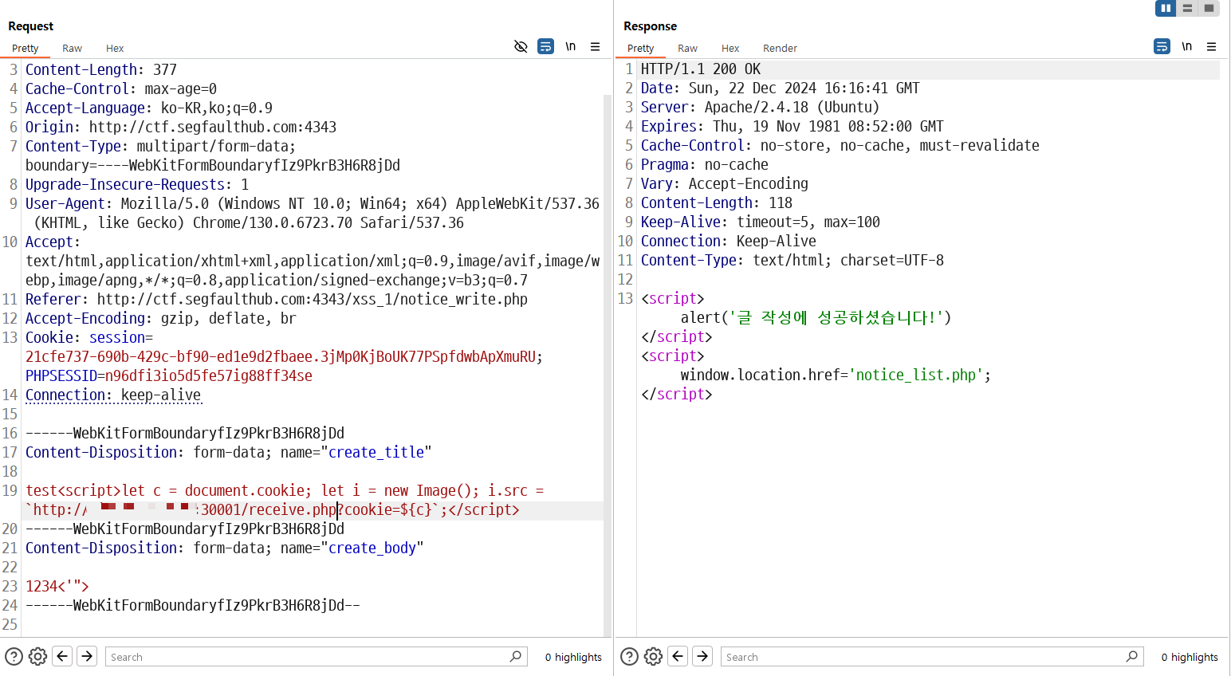Switch Request view to Pretty tab
The width and height of the screenshot is (1231, 676).
[25, 48]
